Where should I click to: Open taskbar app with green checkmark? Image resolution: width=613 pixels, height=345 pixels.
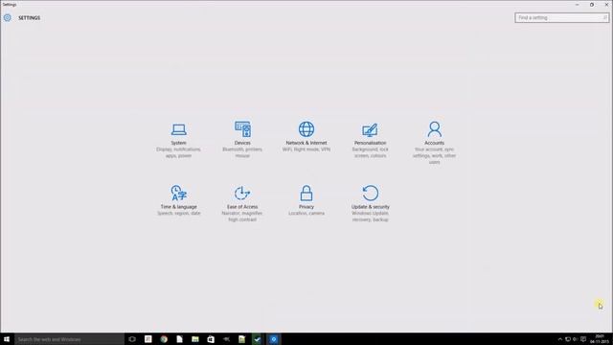pyautogui.click(x=258, y=339)
